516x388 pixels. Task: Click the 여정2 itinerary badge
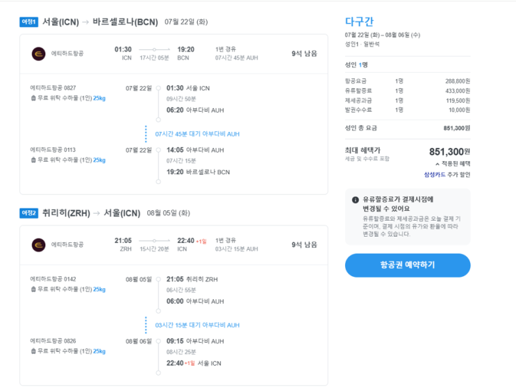tap(28, 213)
